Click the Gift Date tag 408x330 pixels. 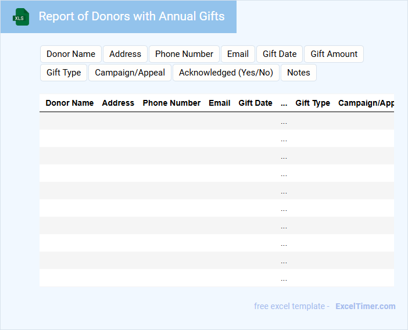click(x=280, y=54)
